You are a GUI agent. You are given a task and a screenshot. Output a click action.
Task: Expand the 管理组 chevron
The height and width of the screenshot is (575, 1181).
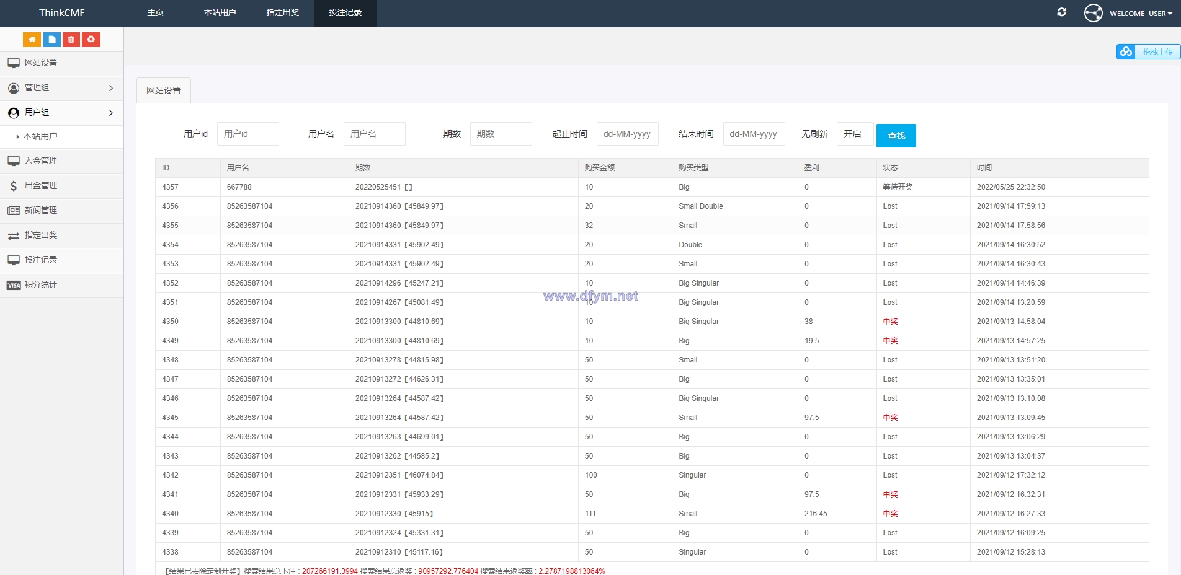[111, 88]
